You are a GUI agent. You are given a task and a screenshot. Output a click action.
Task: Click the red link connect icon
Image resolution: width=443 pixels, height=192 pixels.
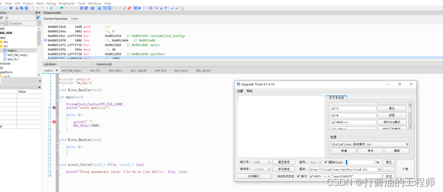tap(124, 8)
